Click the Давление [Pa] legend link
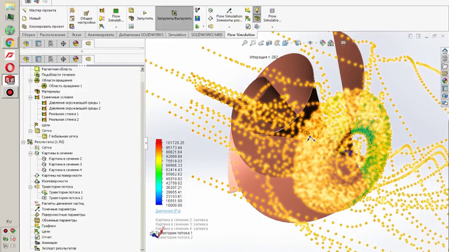449x252 pixels. 168,211
